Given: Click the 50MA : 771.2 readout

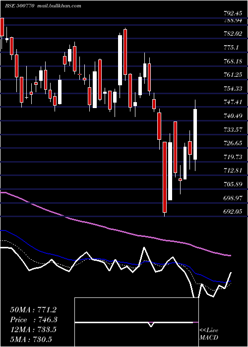Looking at the screenshot, I should click(33, 310).
